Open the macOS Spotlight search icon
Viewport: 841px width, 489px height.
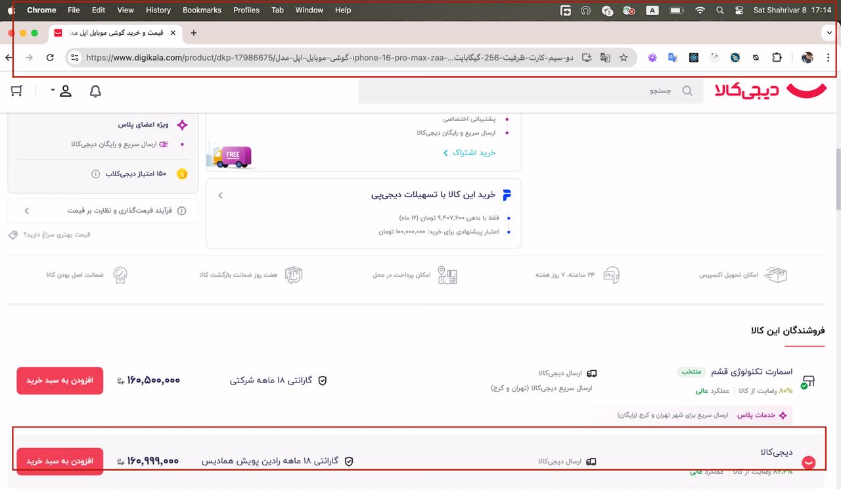pos(720,11)
